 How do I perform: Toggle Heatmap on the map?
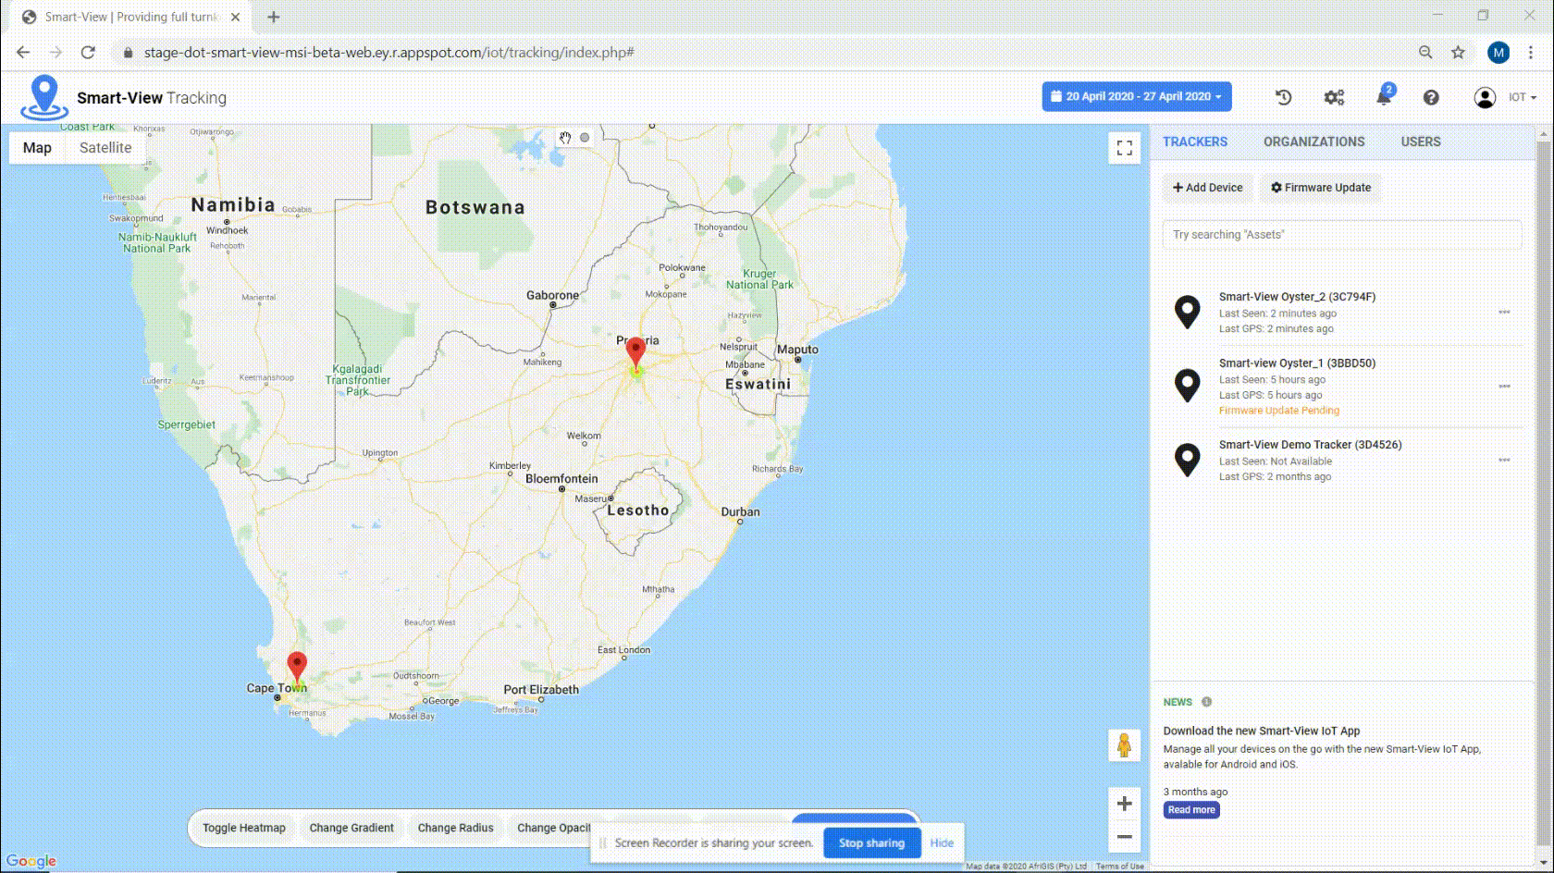click(244, 828)
